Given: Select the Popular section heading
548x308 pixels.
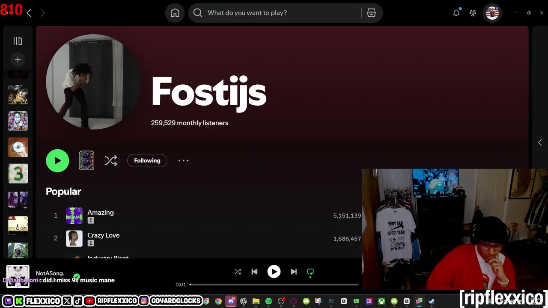Looking at the screenshot, I should 63,192.
